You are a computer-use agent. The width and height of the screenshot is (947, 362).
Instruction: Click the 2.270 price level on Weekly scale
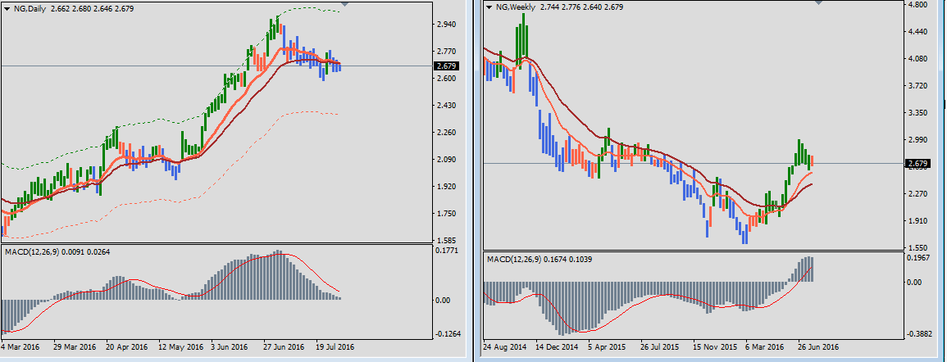click(917, 194)
